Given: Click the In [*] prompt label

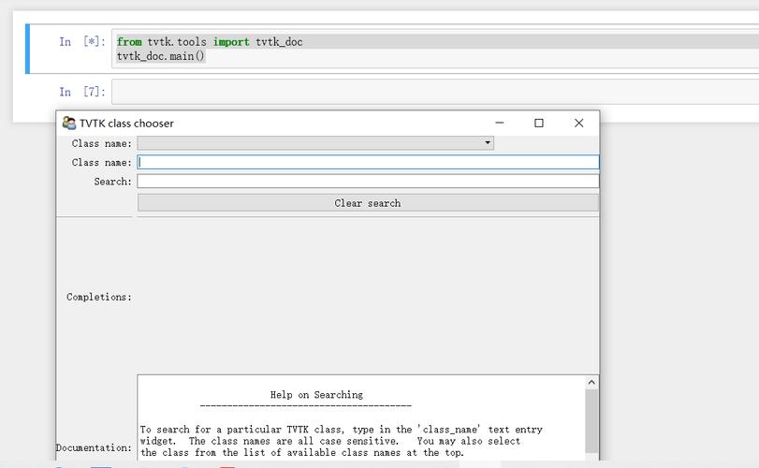Looking at the screenshot, I should pyautogui.click(x=81, y=42).
